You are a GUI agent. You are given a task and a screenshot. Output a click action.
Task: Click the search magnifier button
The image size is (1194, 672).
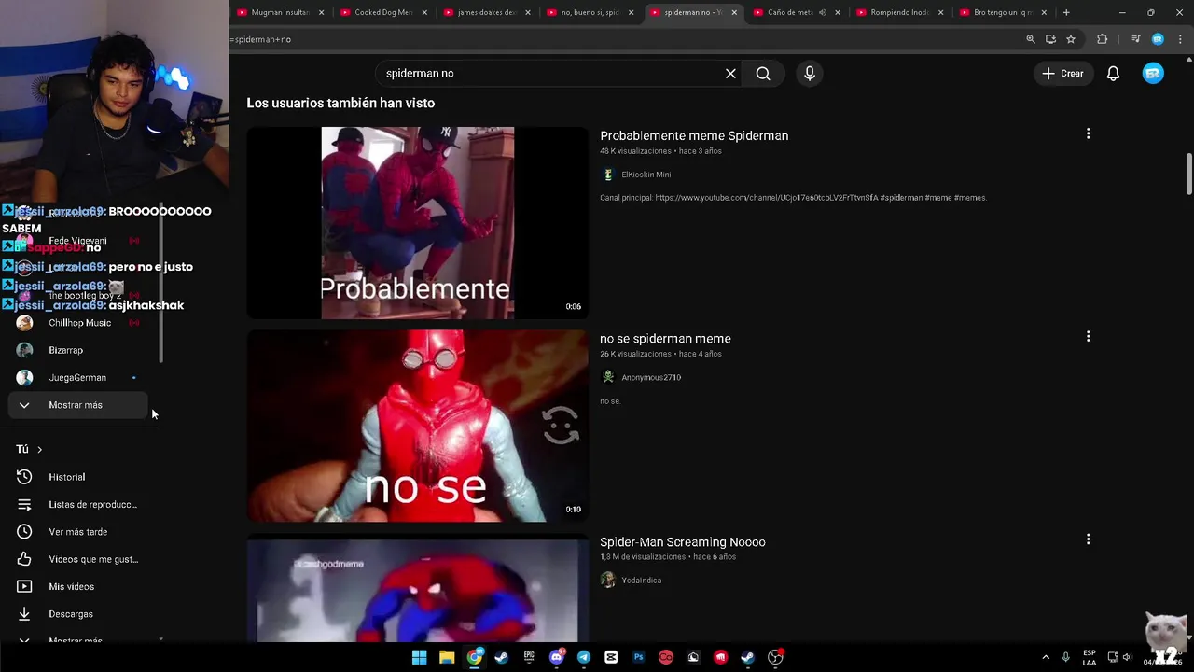[x=763, y=74]
